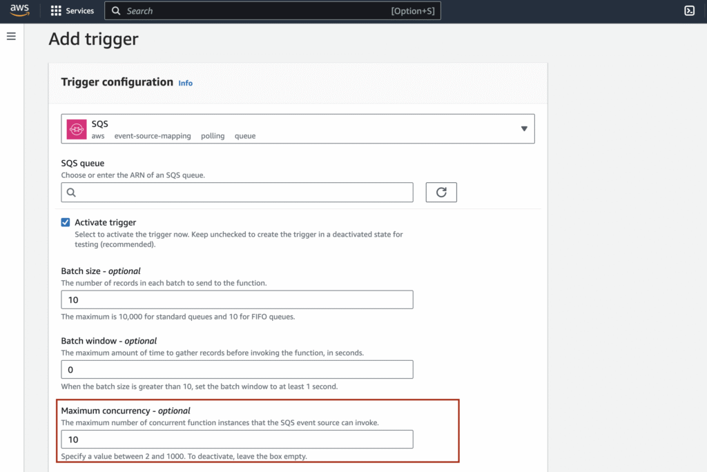Refresh the SQS queue list
The height and width of the screenshot is (472, 707).
(x=441, y=193)
